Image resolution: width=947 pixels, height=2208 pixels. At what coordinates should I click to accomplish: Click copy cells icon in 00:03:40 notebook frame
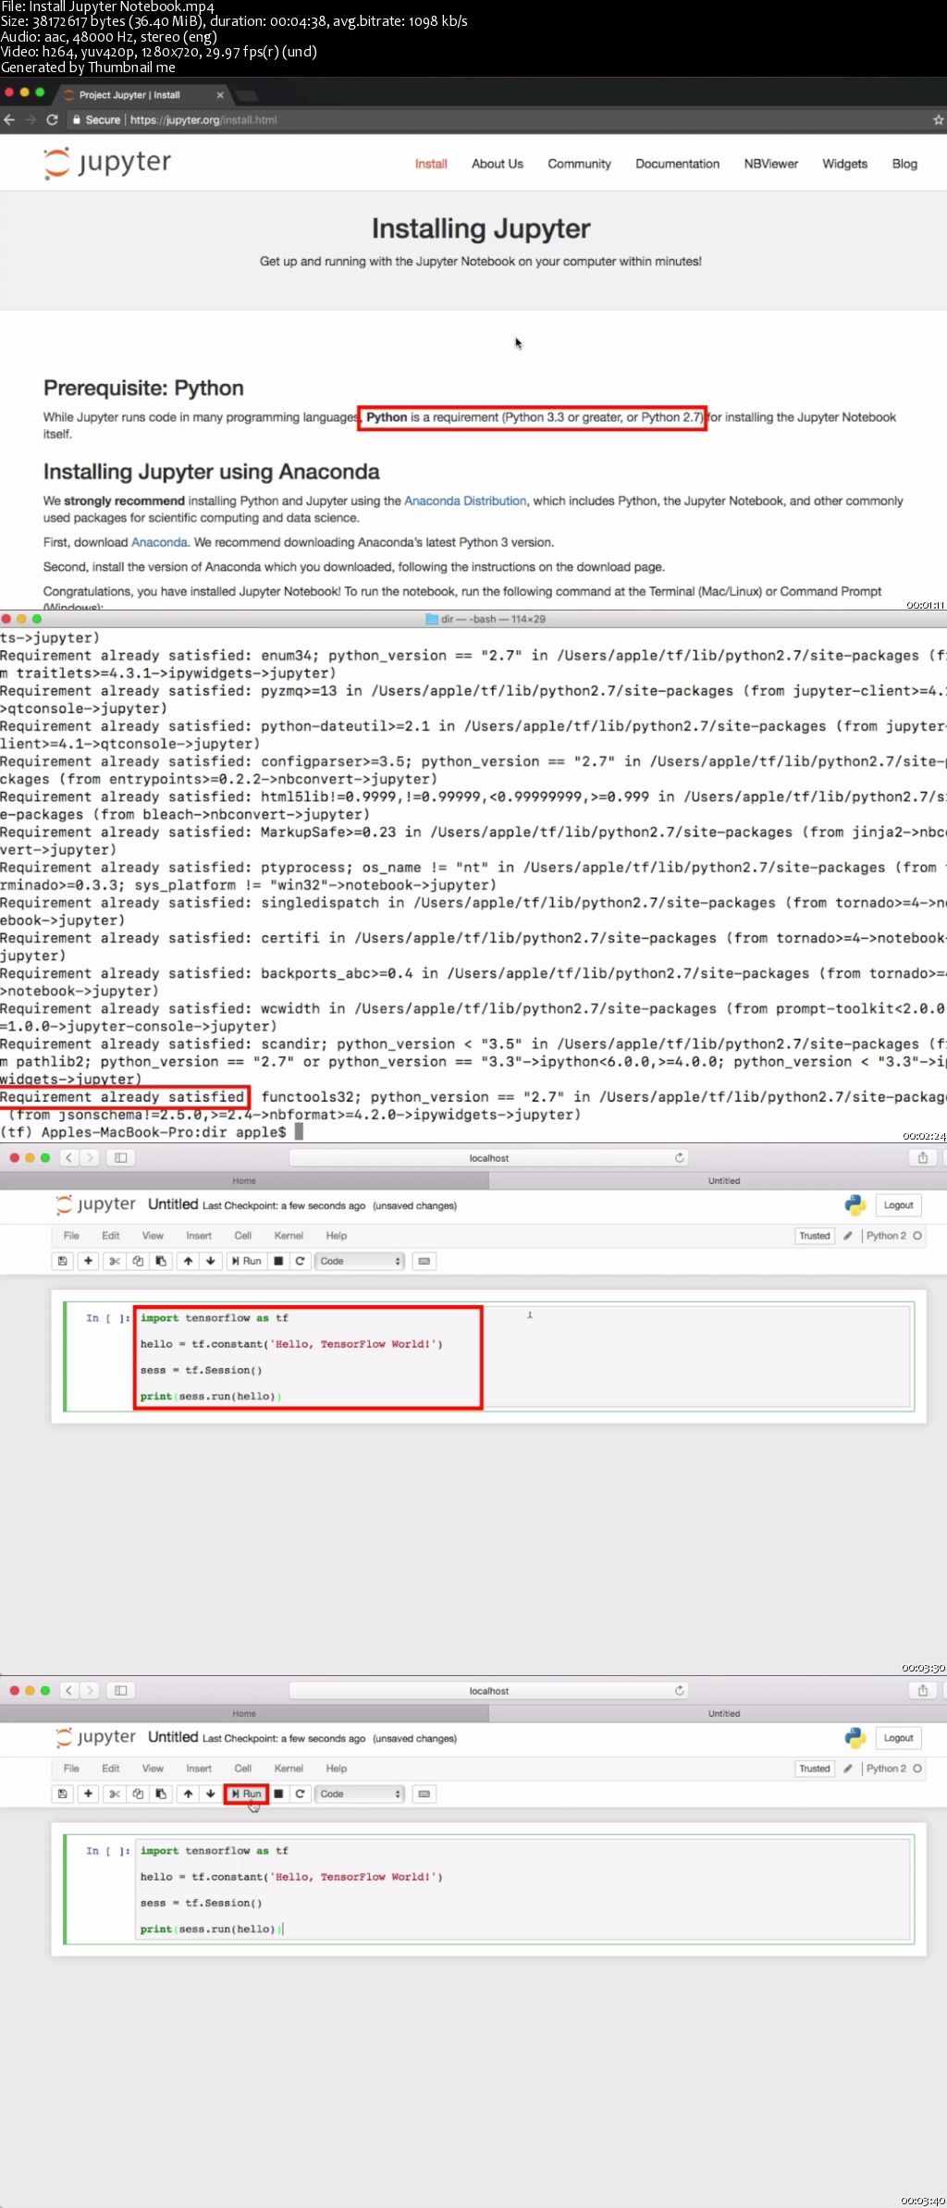point(138,1794)
